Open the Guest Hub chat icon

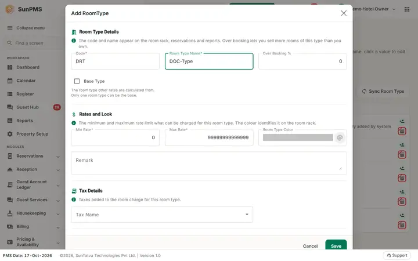point(10,107)
